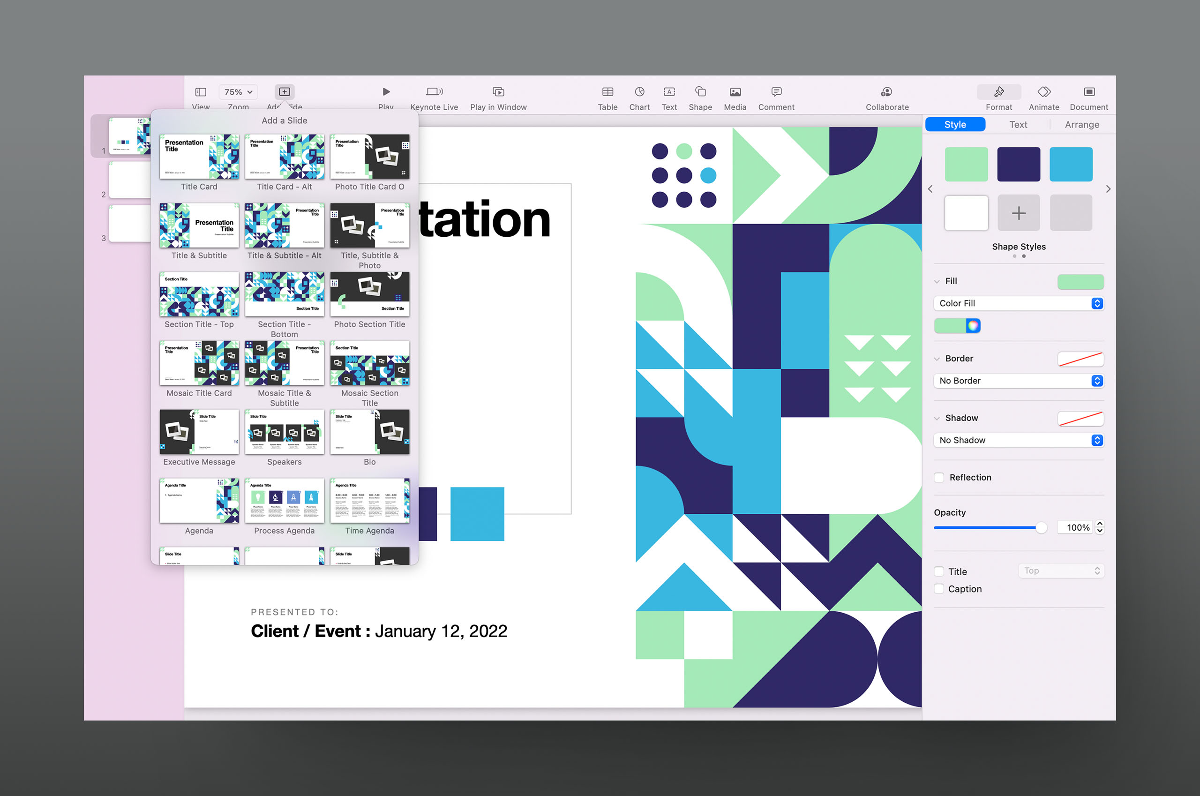Enable the Reflection checkbox
The height and width of the screenshot is (796, 1200).
coord(939,477)
